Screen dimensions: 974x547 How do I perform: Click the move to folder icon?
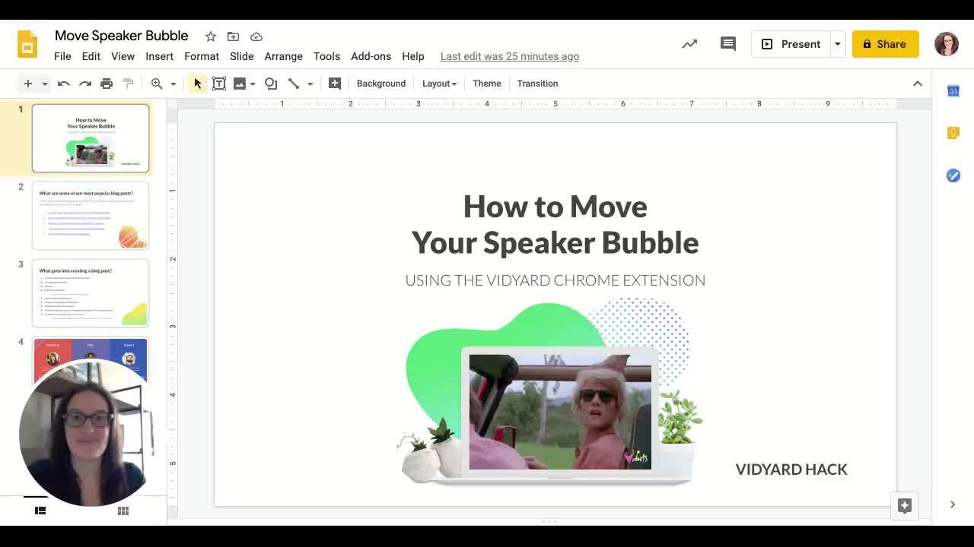click(x=234, y=36)
